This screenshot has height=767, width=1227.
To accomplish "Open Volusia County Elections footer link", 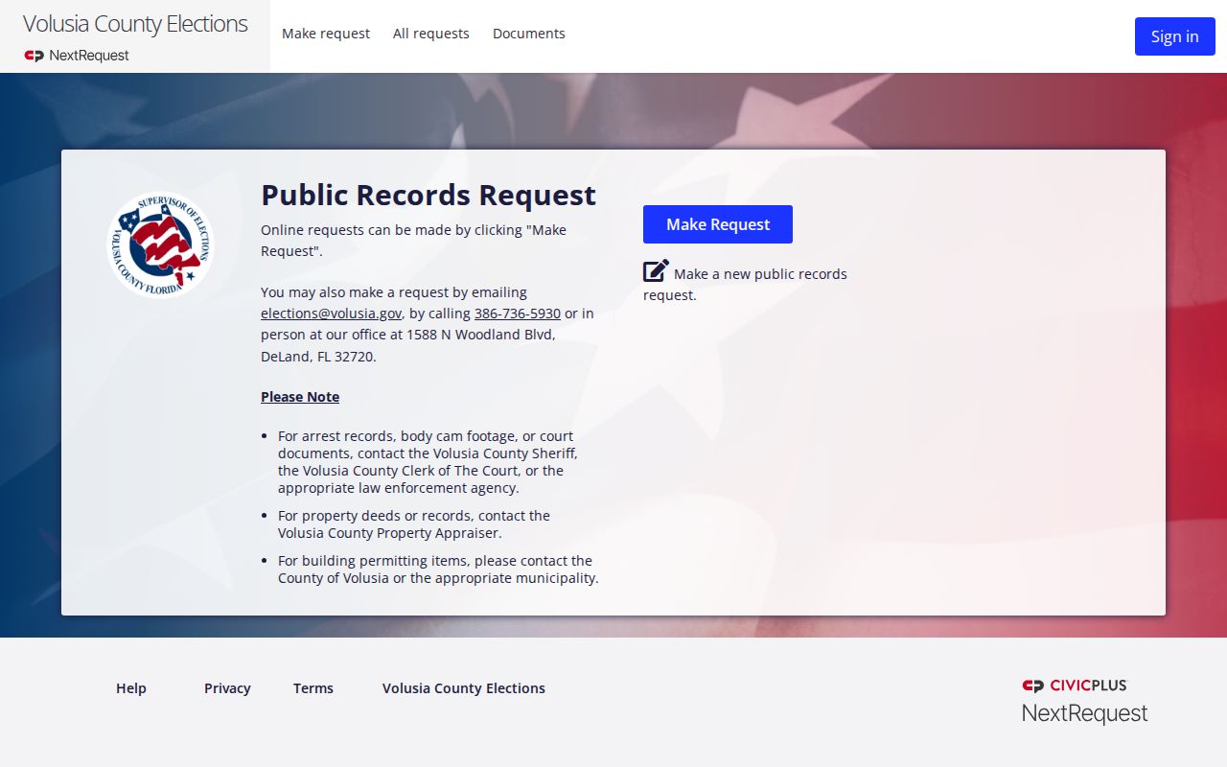I will (x=464, y=688).
